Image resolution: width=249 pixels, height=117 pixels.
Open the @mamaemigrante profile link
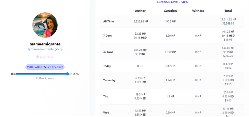(x=41, y=49)
